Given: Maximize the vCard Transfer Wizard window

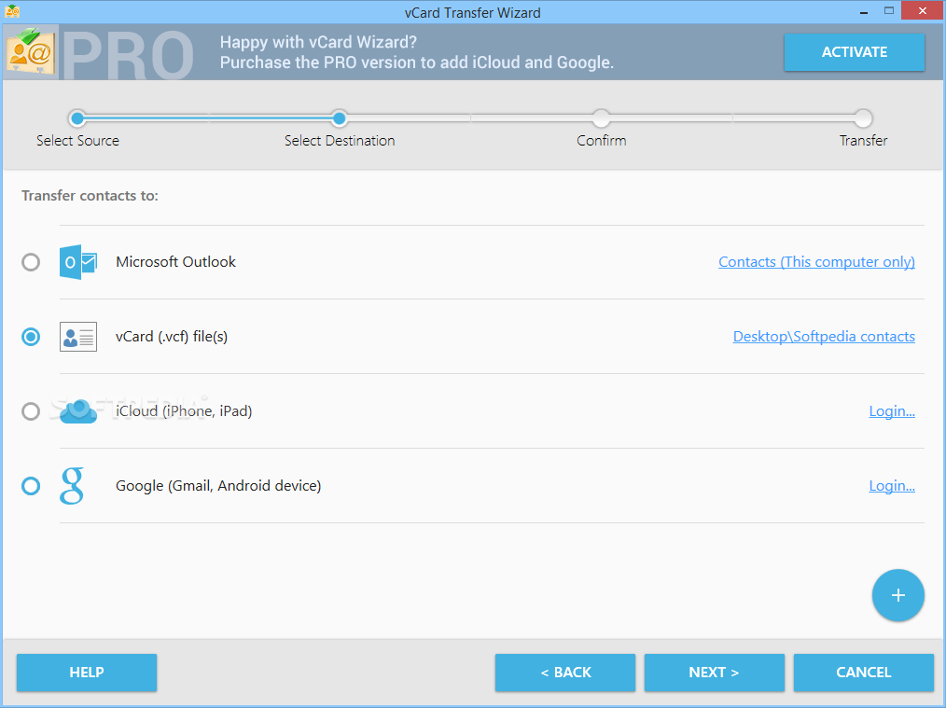Looking at the screenshot, I should (889, 10).
